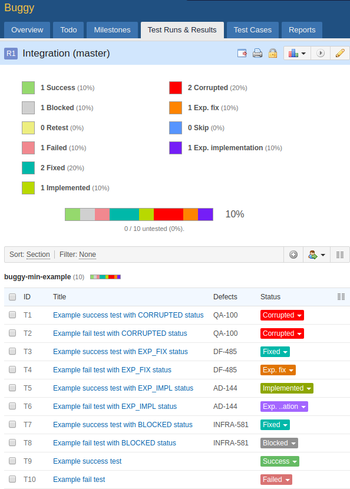Check the T8 row checkbox
Viewport: 350px width, 489px height.
point(12,443)
